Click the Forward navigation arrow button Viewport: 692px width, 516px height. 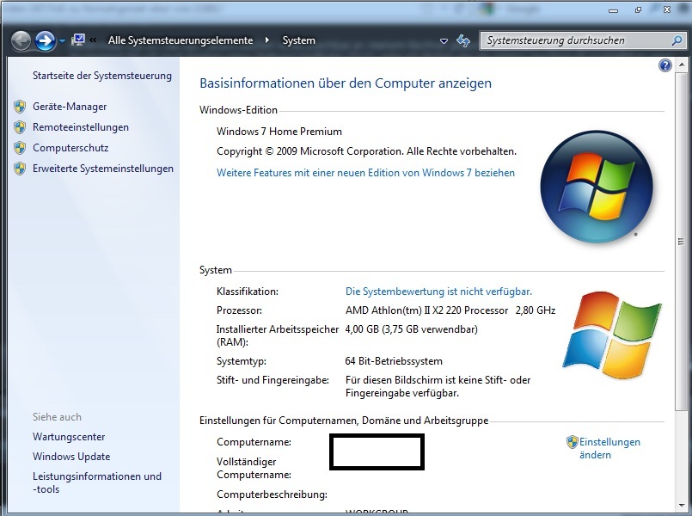[46, 40]
